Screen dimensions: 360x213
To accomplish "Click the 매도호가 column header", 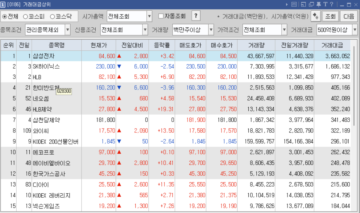I will click(x=191, y=45).
